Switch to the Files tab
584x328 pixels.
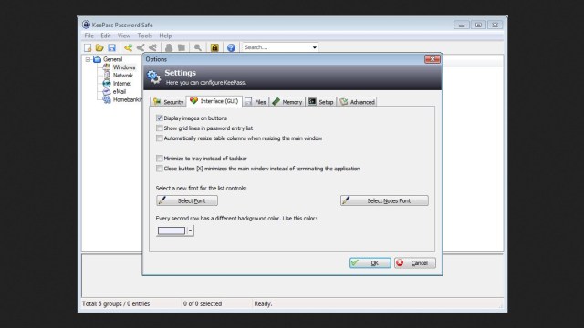tap(255, 102)
